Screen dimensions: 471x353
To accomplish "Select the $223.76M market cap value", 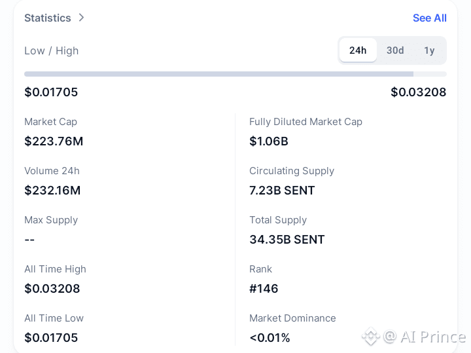I will [x=54, y=141].
